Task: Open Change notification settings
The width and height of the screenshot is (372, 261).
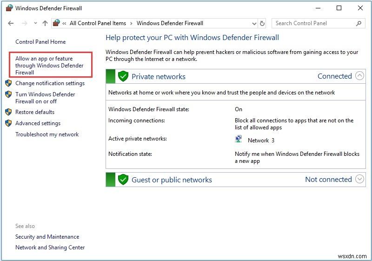Action: (x=50, y=83)
